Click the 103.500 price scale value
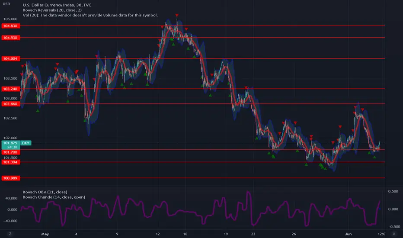This screenshot has width=403, height=238. click(10, 78)
